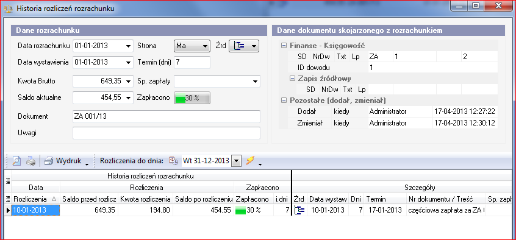Viewport: 516px width, 240px height.
Task: Open the grid column chooser icon
Action: 8,199
